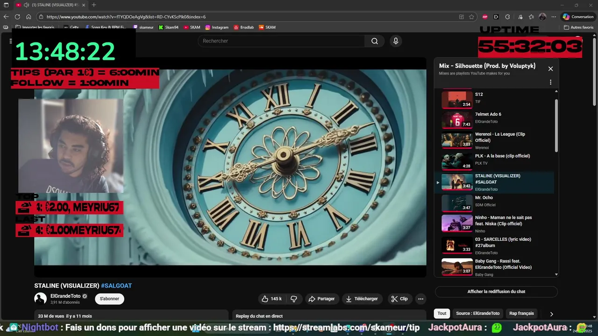Play 03 - SARCELLES lyric video
Viewport: 598px width, 336px height.
coord(495,245)
